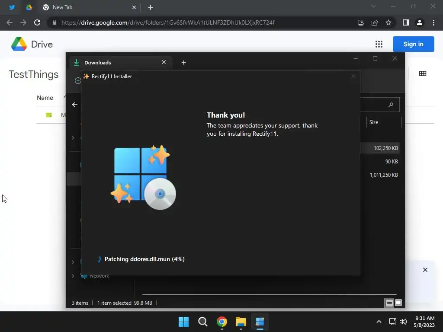Open File Explorer from the taskbar
This screenshot has height=332, width=443.
click(x=241, y=322)
